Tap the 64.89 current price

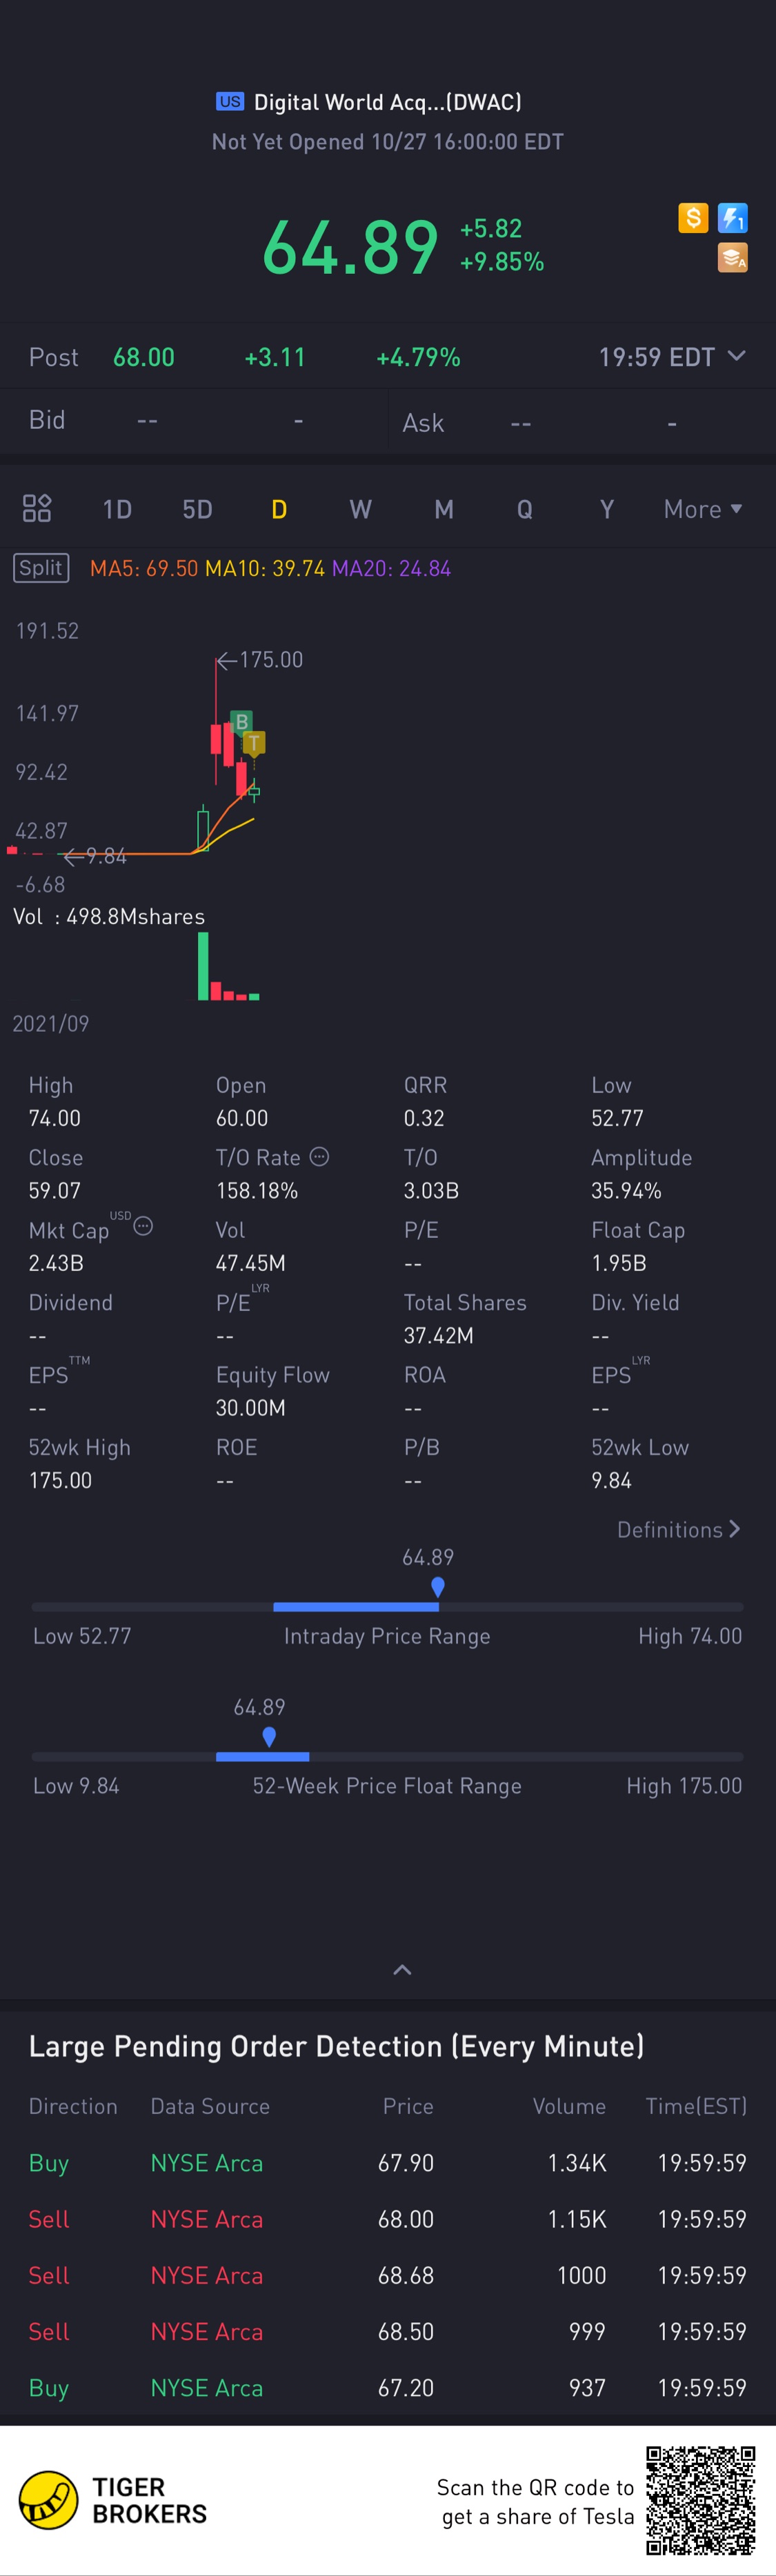tap(350, 247)
